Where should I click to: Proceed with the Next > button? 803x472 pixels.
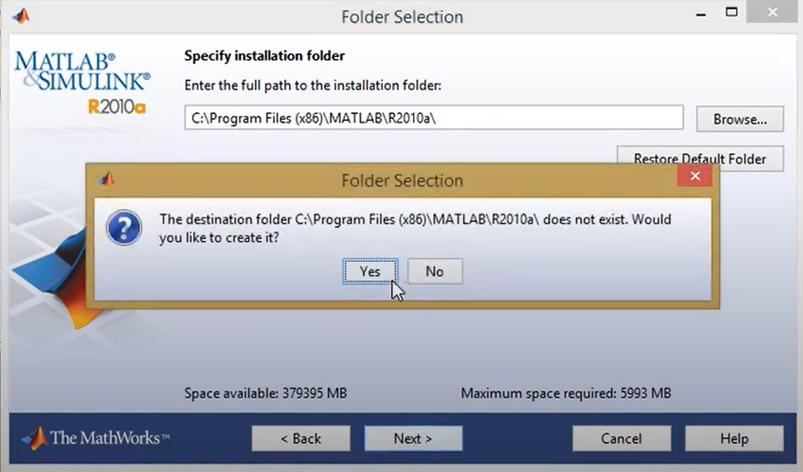point(413,438)
